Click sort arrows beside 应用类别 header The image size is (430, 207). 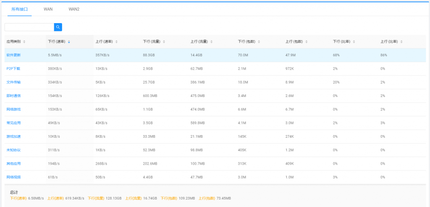pyautogui.click(x=24, y=42)
